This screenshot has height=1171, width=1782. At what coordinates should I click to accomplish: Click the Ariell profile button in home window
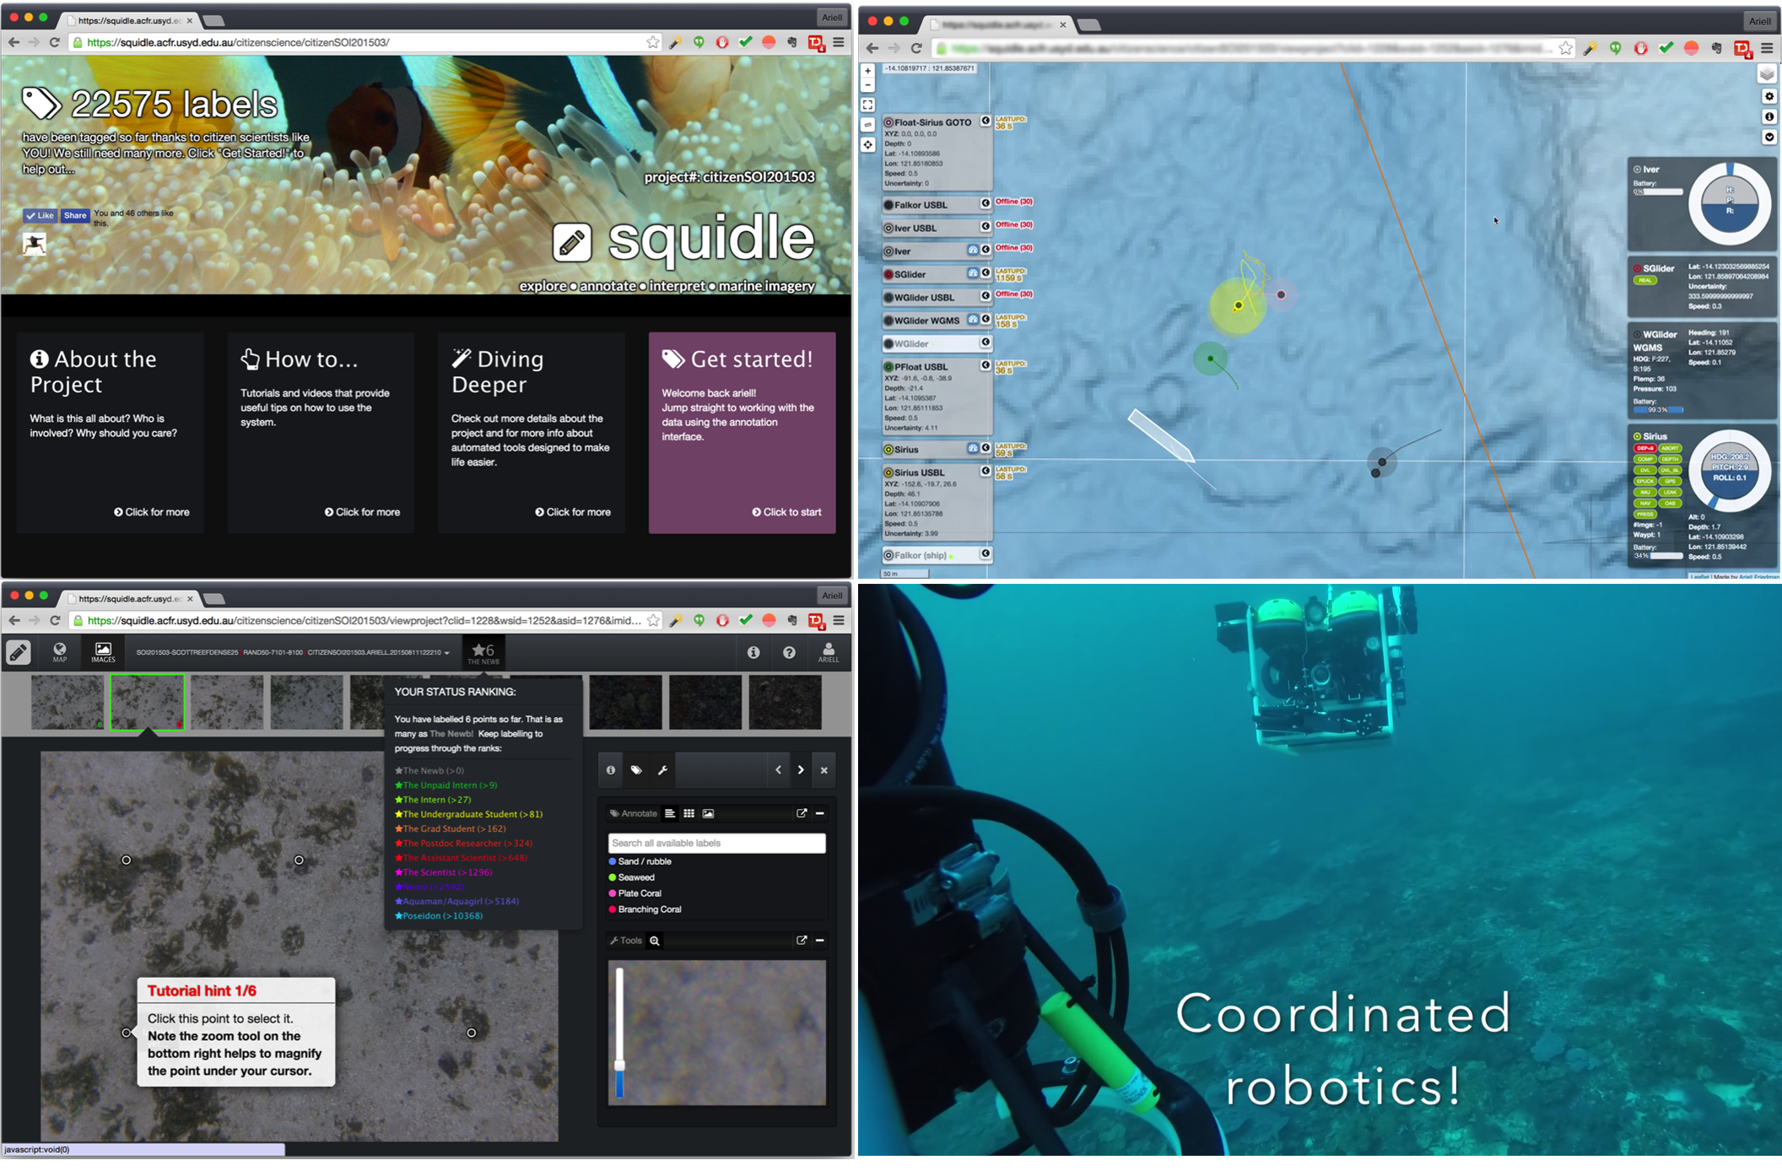pos(832,18)
